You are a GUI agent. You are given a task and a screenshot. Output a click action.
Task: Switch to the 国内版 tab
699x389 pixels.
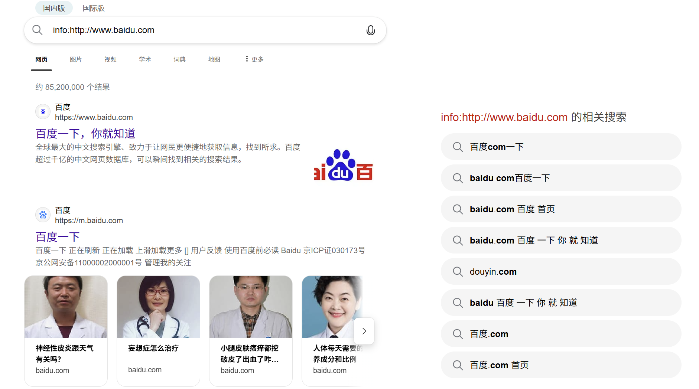tap(54, 8)
